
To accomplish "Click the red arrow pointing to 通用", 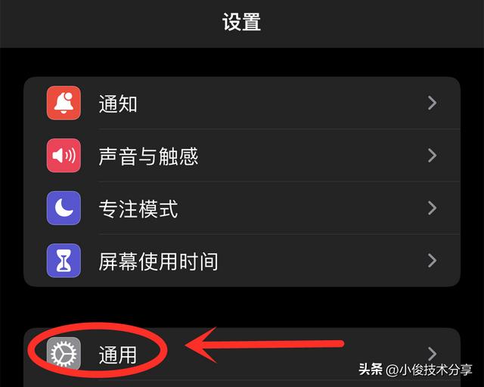I will tap(264, 345).
